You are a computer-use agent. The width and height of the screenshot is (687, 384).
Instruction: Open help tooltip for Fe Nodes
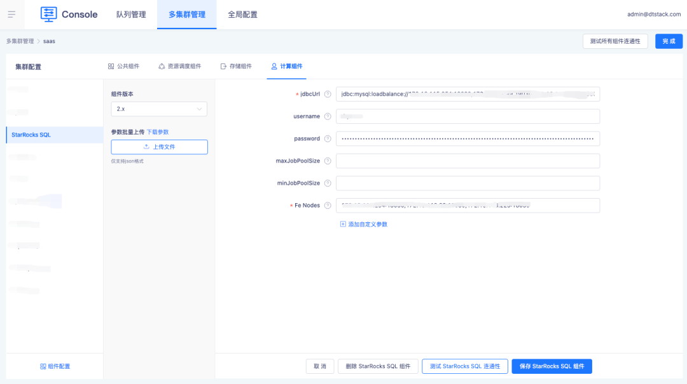[x=328, y=206]
